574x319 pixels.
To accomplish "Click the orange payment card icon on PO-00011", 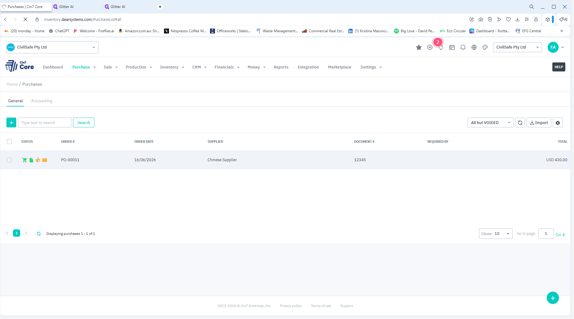I will tap(45, 160).
